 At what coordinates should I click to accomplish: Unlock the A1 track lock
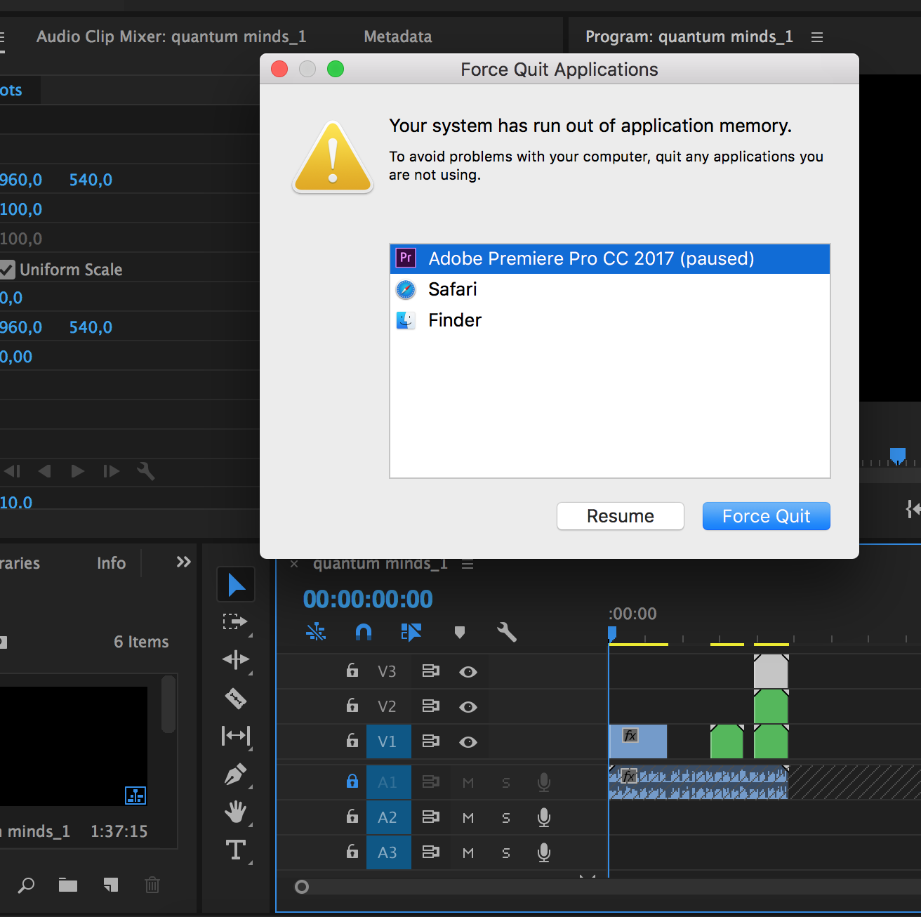(x=352, y=781)
